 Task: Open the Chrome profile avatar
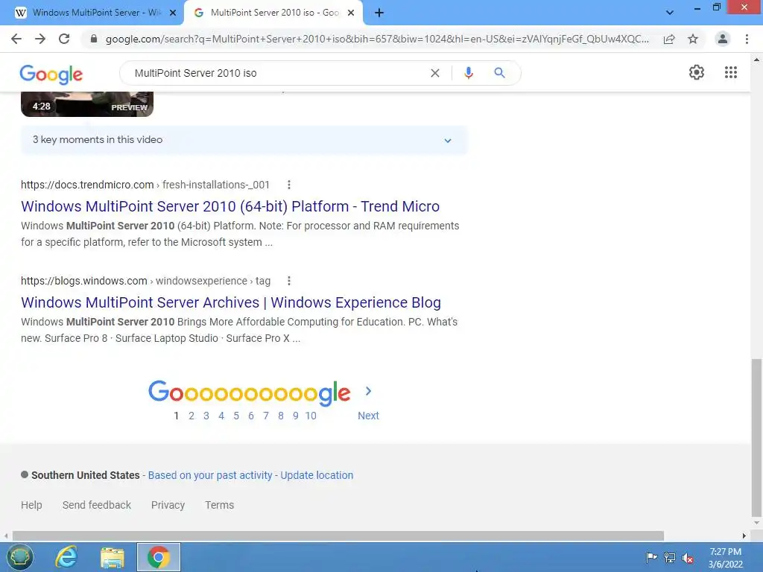[723, 39]
